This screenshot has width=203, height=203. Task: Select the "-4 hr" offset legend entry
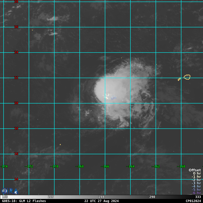click(196, 186)
